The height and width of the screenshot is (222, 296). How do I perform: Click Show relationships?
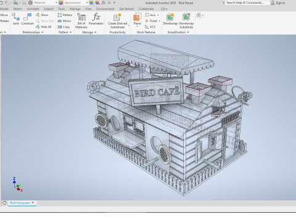(x=42, y=15)
